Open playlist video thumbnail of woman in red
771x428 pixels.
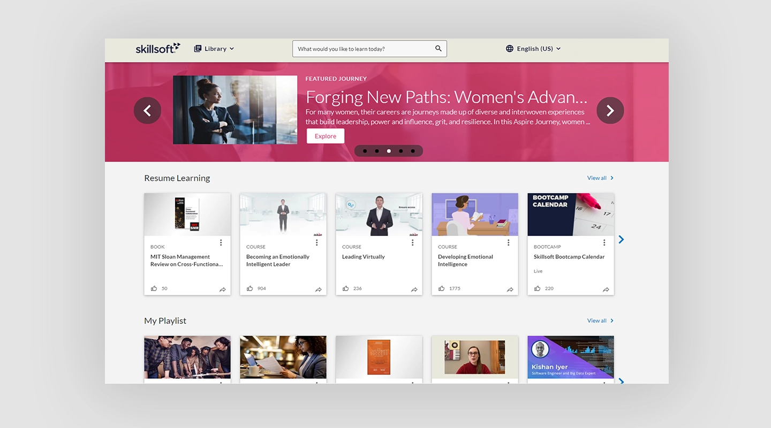click(475, 357)
